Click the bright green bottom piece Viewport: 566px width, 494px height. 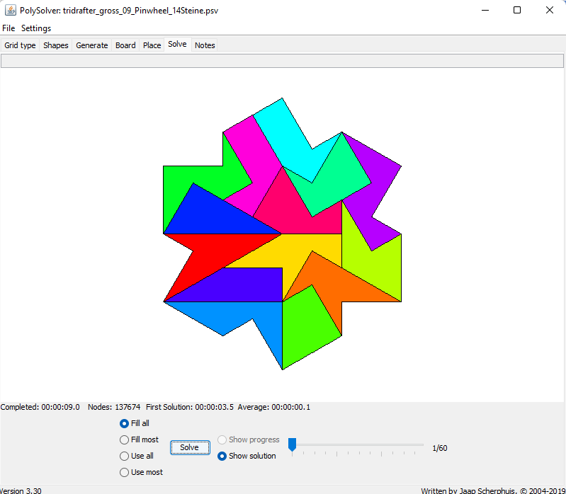[307, 328]
